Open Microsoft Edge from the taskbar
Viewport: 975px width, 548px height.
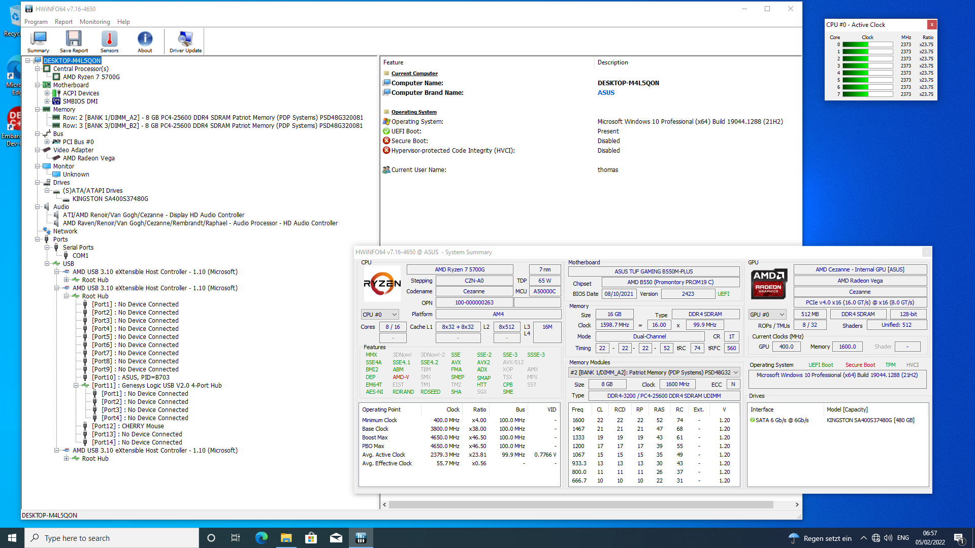pos(261,537)
